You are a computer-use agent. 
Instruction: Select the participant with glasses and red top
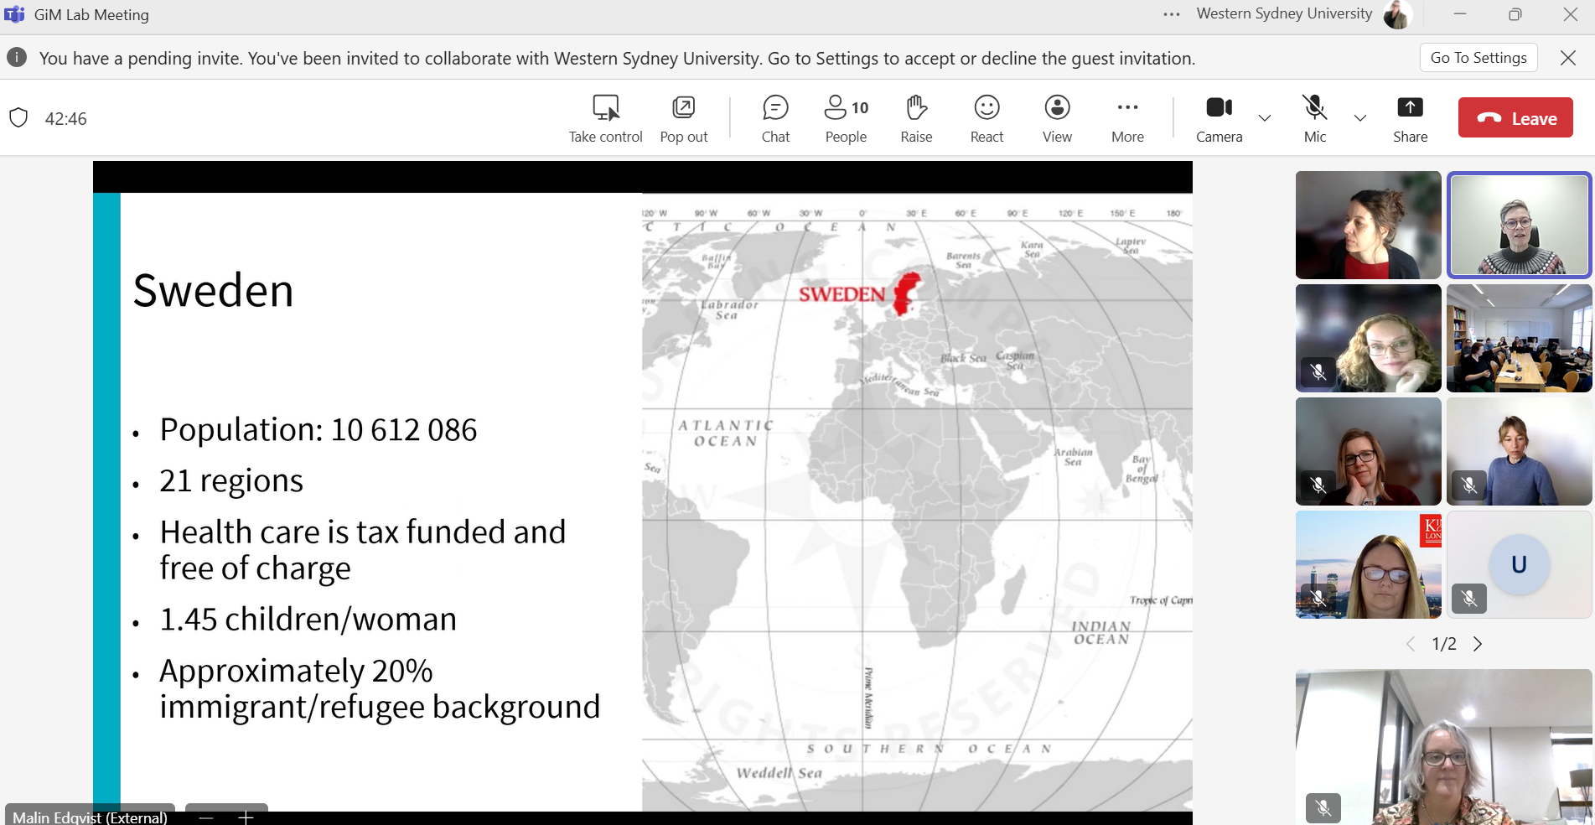[1368, 451]
